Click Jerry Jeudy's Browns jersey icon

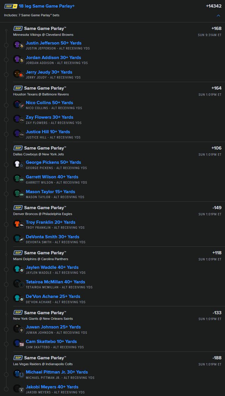(x=17, y=73)
